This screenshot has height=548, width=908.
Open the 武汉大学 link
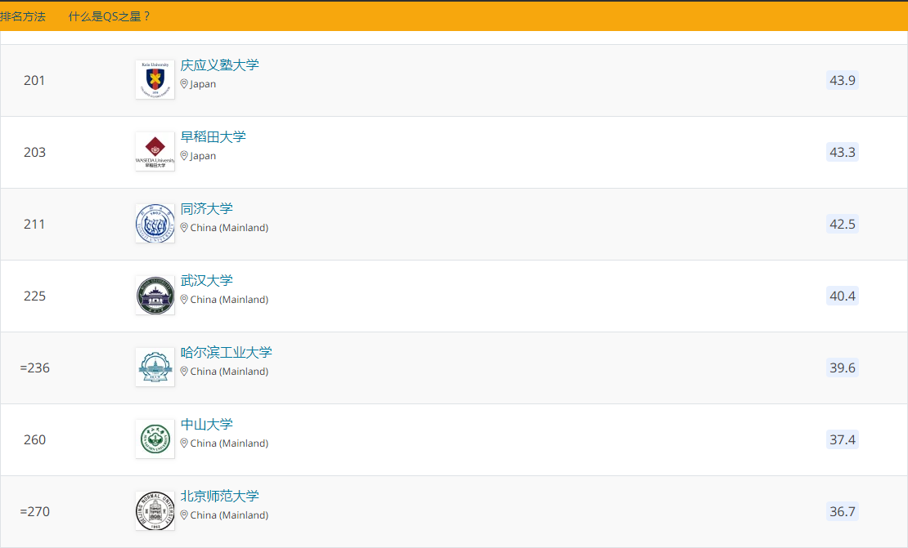(x=207, y=280)
